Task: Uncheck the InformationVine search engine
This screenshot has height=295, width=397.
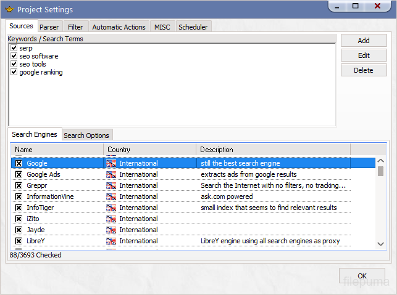Action: pos(19,196)
